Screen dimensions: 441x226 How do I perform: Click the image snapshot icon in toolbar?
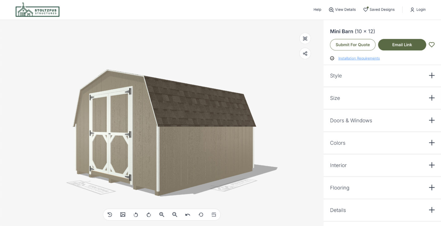pos(123,214)
